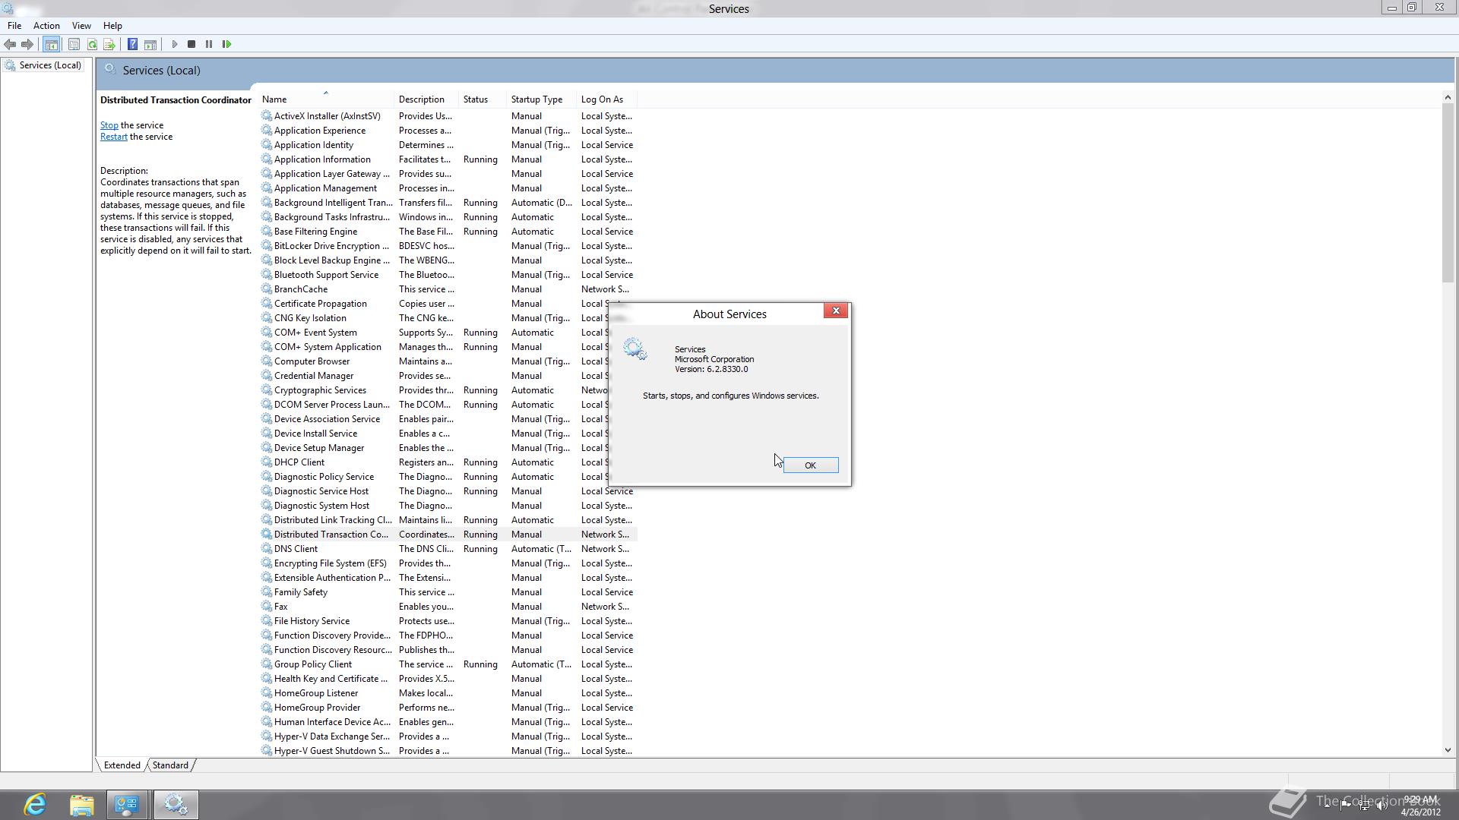Viewport: 1459px width, 820px height.
Task: Click the clock and date in the taskbar
Action: 1420,806
